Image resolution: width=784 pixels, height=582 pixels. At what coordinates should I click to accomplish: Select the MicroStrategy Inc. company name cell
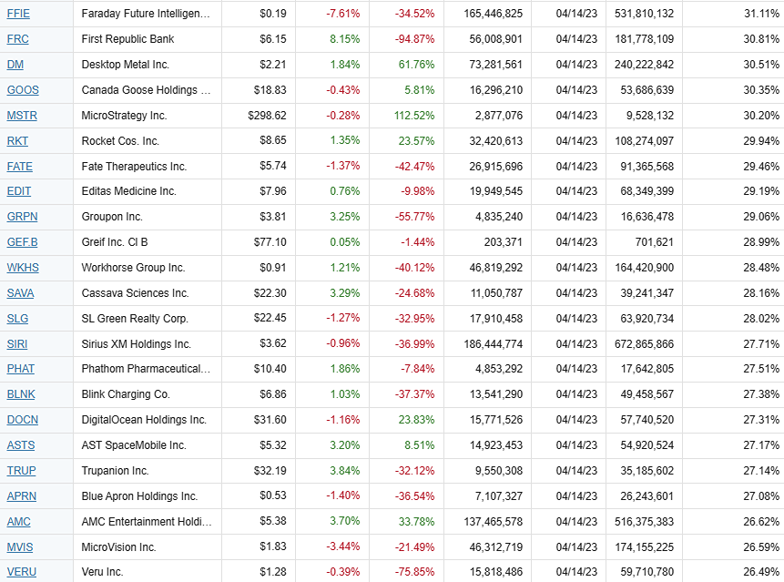124,116
